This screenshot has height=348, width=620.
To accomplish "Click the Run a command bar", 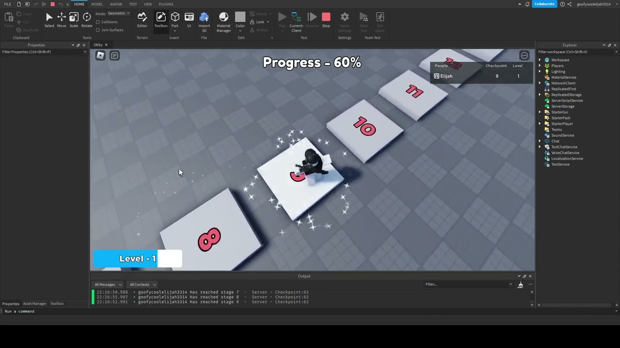I will [310, 311].
